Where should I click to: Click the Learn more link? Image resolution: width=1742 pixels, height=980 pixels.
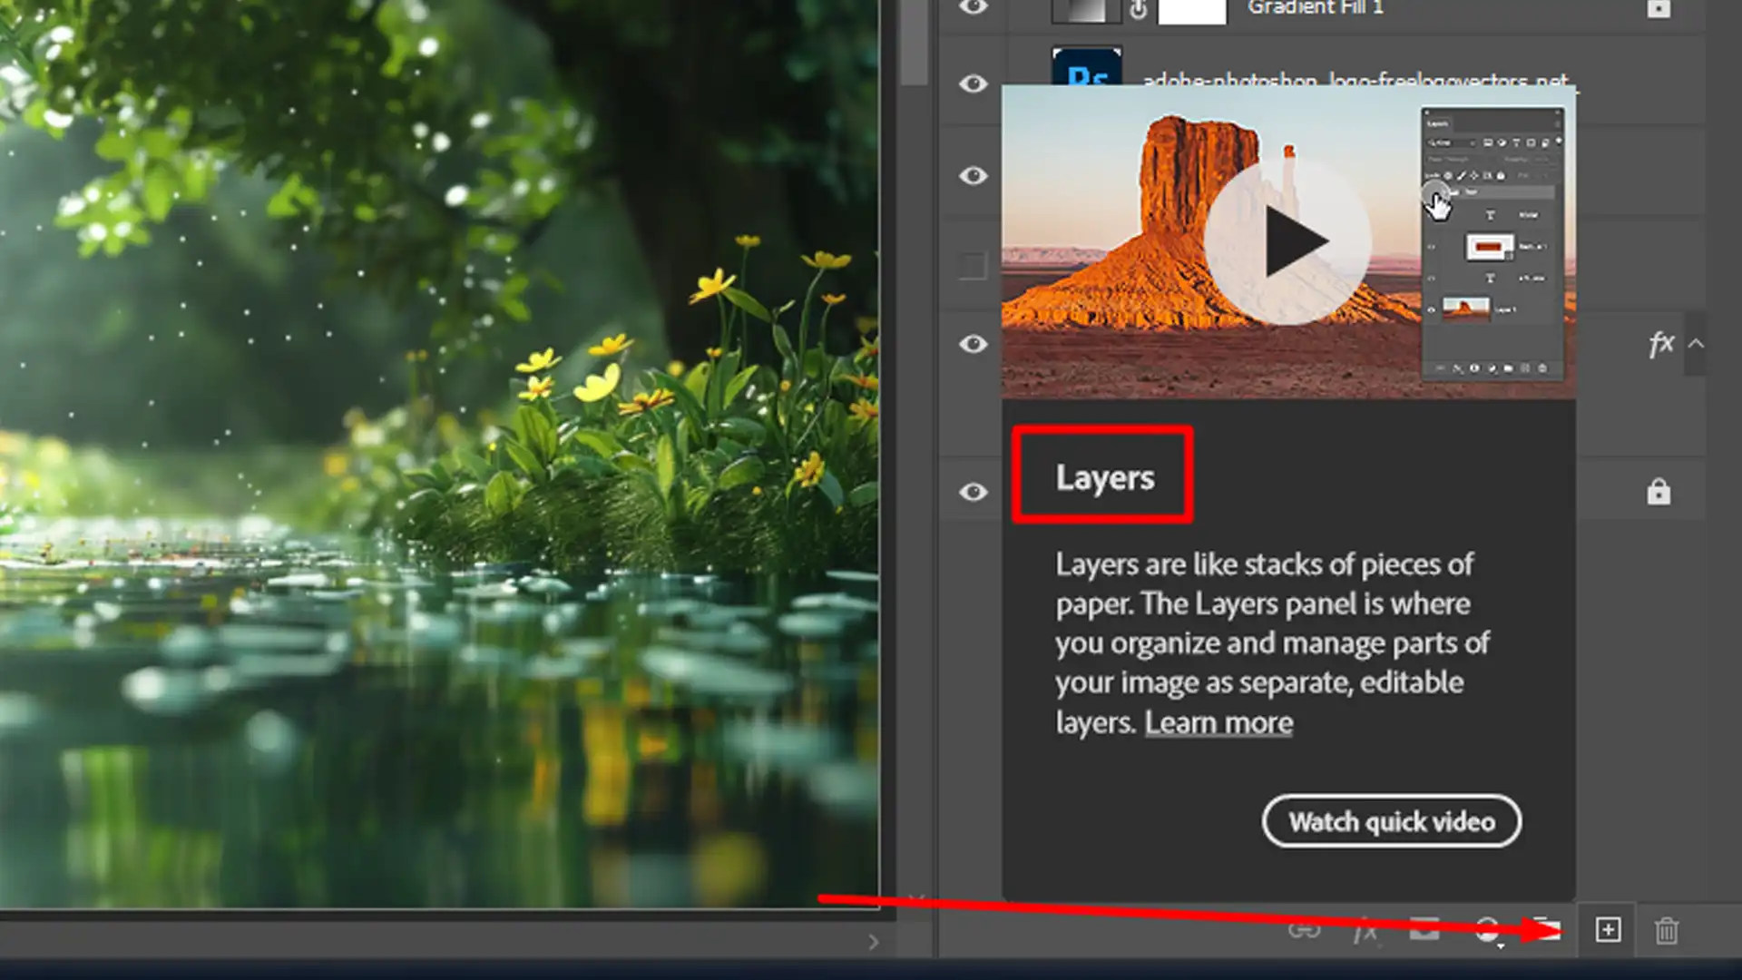tap(1218, 722)
